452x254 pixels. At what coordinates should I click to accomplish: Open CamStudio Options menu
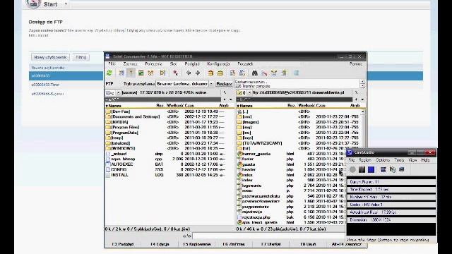point(383,160)
